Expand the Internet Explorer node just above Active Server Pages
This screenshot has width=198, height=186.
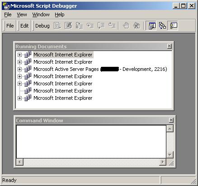(x=19, y=62)
